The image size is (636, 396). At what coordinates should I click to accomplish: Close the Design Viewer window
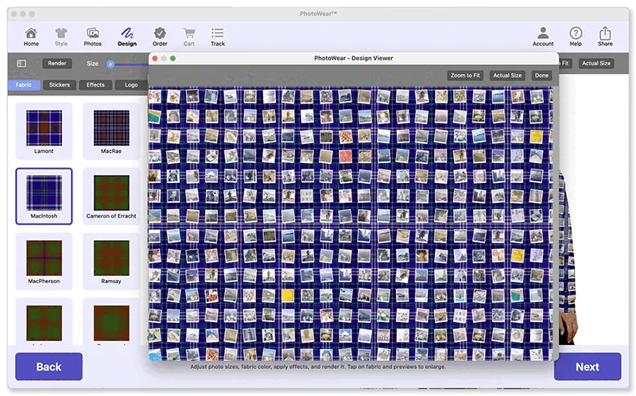[155, 58]
